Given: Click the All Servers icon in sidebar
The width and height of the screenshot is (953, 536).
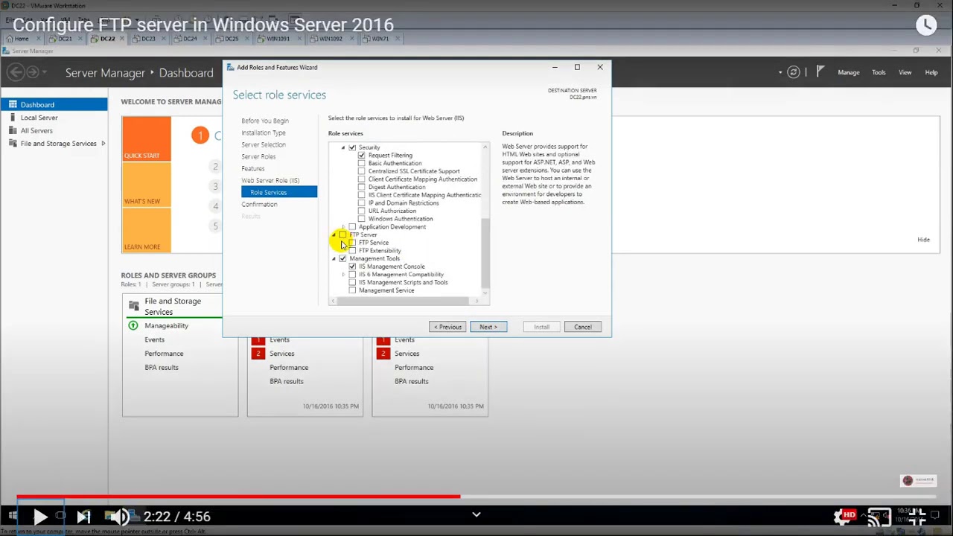Looking at the screenshot, I should coord(13,130).
